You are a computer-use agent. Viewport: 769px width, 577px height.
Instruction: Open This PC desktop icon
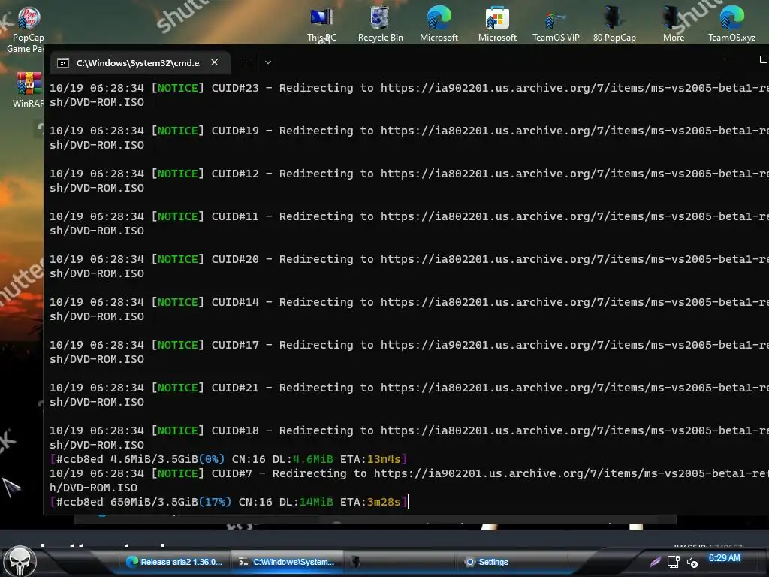(x=321, y=25)
